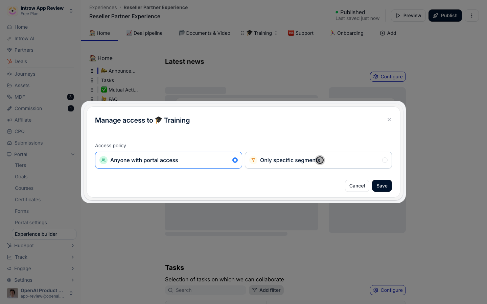Open the Onboarding tab
This screenshot has height=304, width=487.
pyautogui.click(x=347, y=33)
